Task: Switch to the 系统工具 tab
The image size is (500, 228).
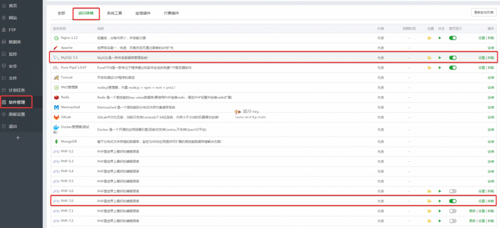Action: pyautogui.click(x=114, y=13)
